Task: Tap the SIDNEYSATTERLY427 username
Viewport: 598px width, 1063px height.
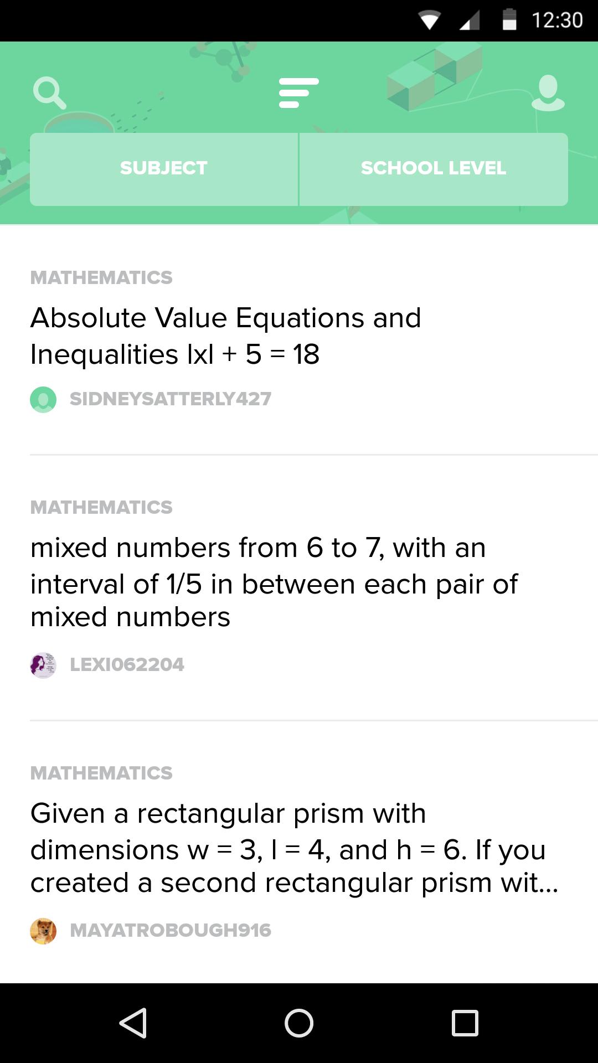Action: click(171, 399)
